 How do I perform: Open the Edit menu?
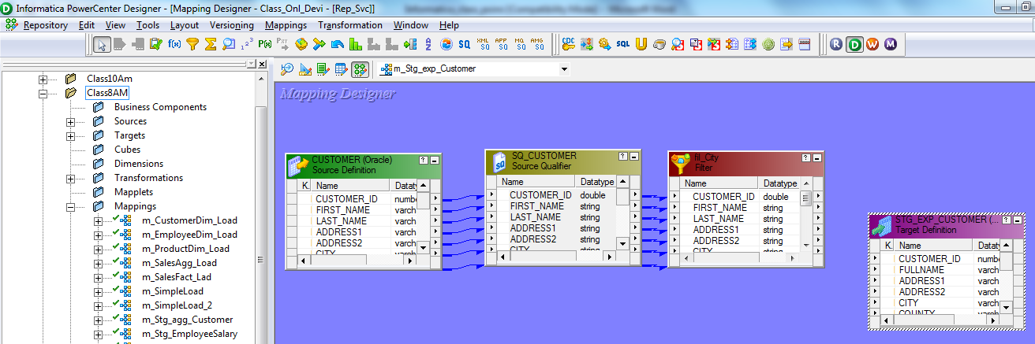click(x=87, y=25)
